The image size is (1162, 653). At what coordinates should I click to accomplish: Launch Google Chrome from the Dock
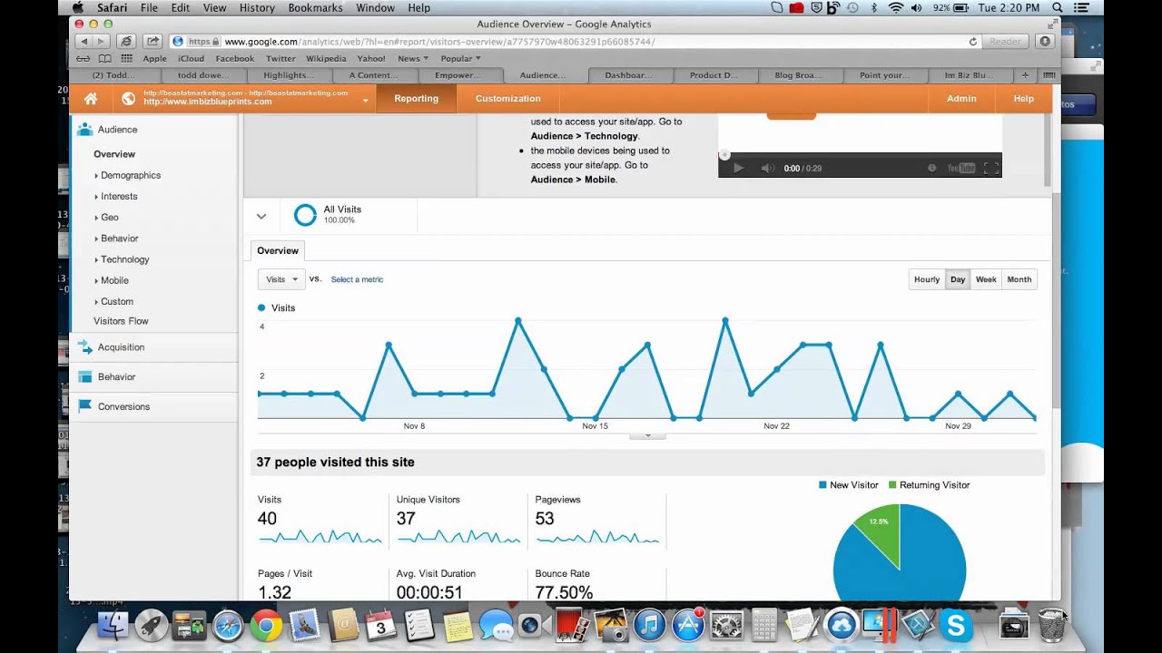266,625
